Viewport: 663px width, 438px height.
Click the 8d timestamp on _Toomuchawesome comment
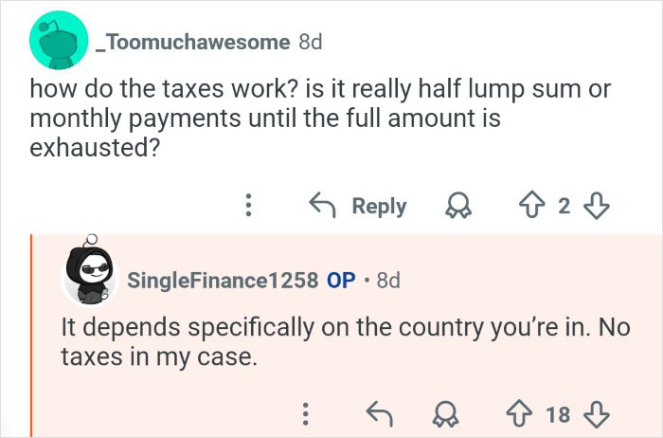(310, 43)
